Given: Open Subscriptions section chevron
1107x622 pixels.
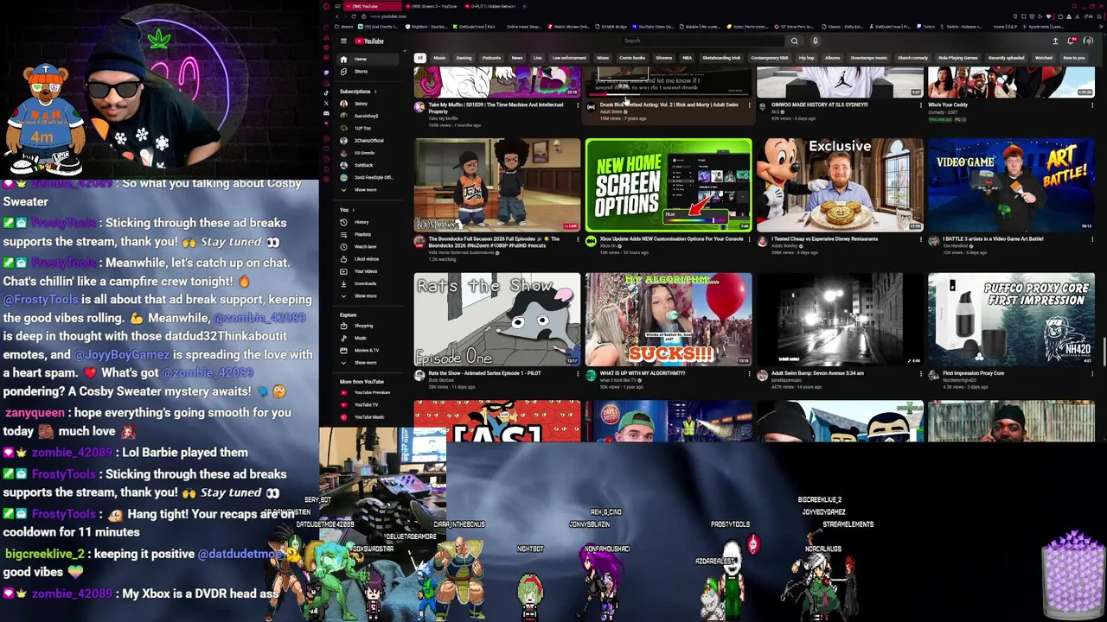Looking at the screenshot, I should [374, 92].
